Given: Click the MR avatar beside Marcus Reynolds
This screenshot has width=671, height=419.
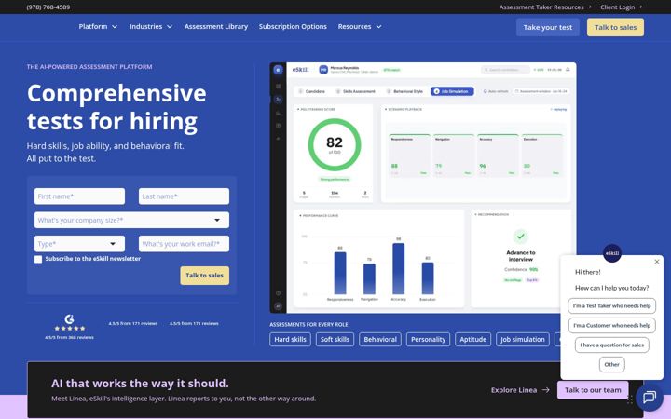Looking at the screenshot, I should click(x=323, y=70).
